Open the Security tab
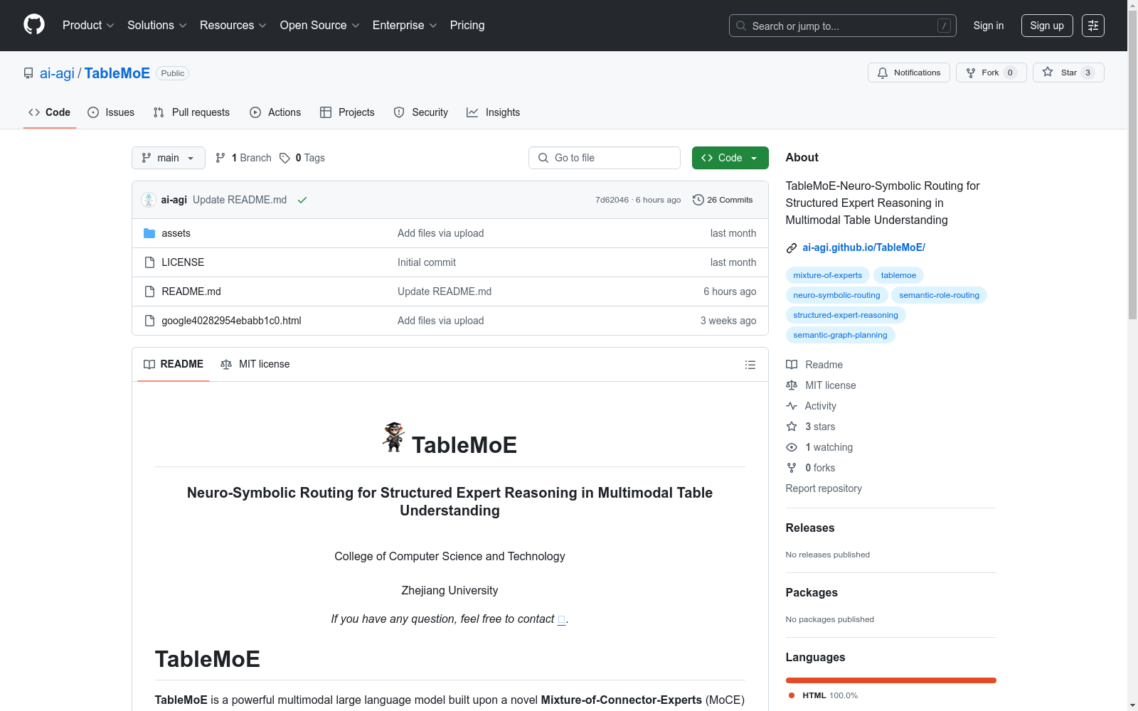This screenshot has height=711, width=1138. pyautogui.click(x=421, y=112)
